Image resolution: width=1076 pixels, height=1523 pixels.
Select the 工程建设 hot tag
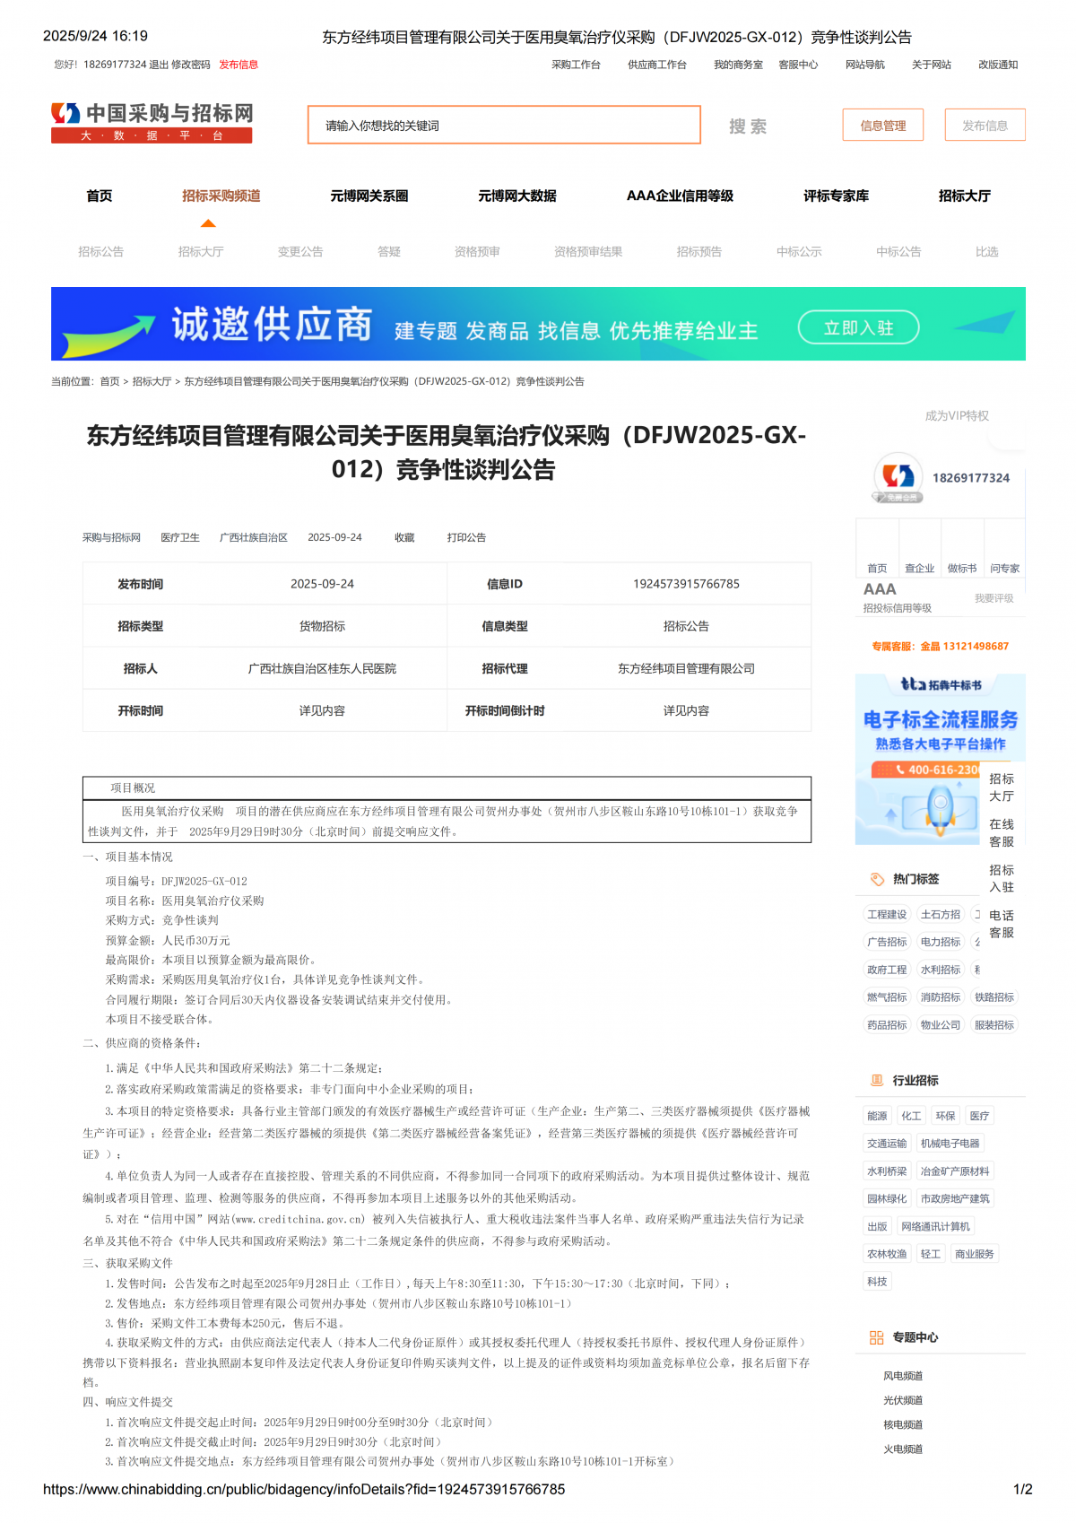coord(887,915)
